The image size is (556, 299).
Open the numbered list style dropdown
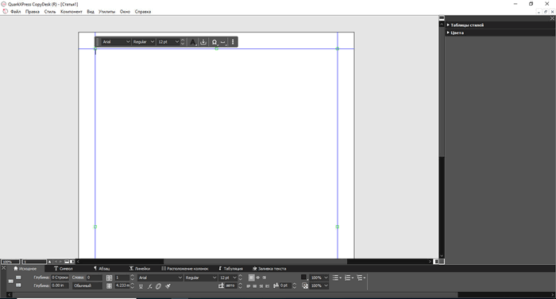click(x=349, y=278)
